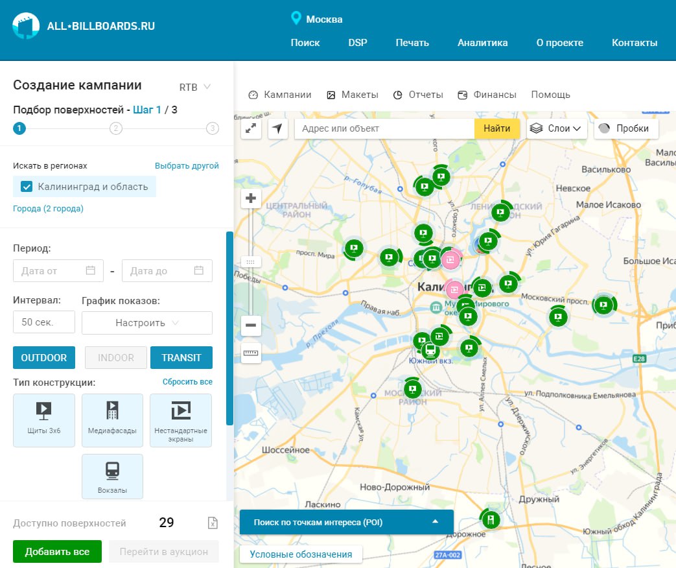Click the geolocation arrow icon on map
Viewport: 676px width, 568px height.
[x=278, y=128]
